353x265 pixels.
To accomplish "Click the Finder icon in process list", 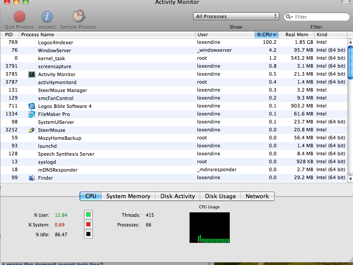I will 32,178.
